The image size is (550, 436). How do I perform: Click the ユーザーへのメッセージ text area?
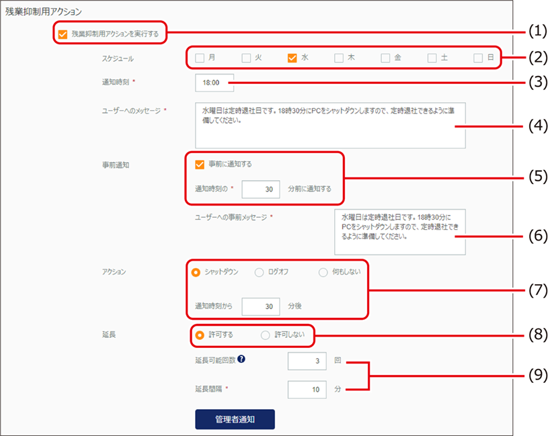[330, 125]
